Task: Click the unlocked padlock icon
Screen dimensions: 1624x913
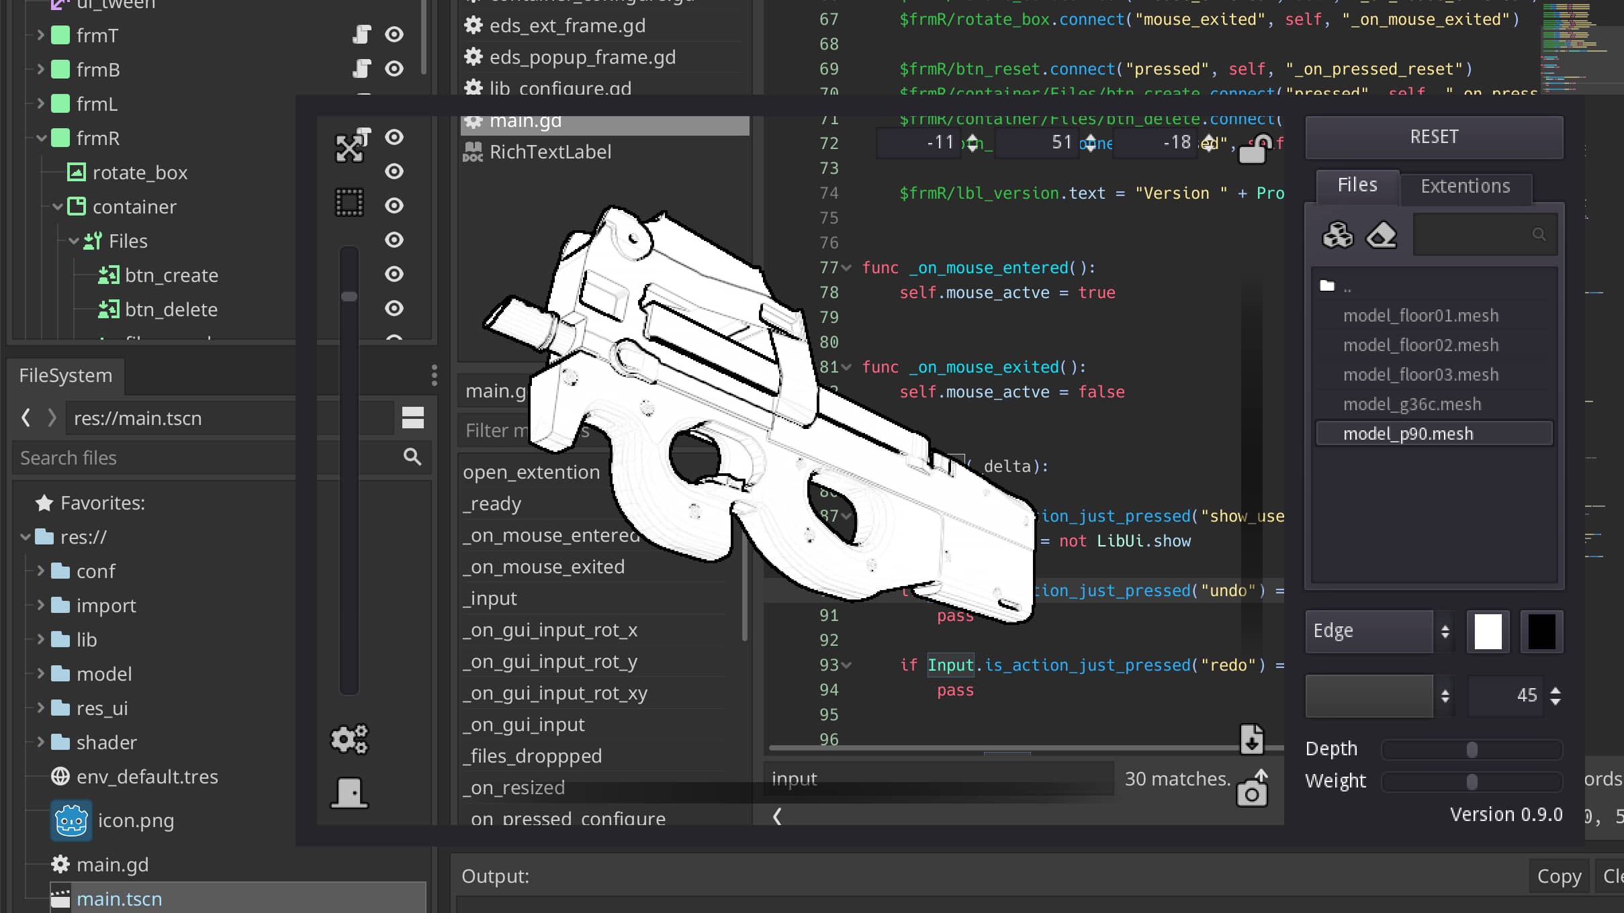Action: [1253, 149]
